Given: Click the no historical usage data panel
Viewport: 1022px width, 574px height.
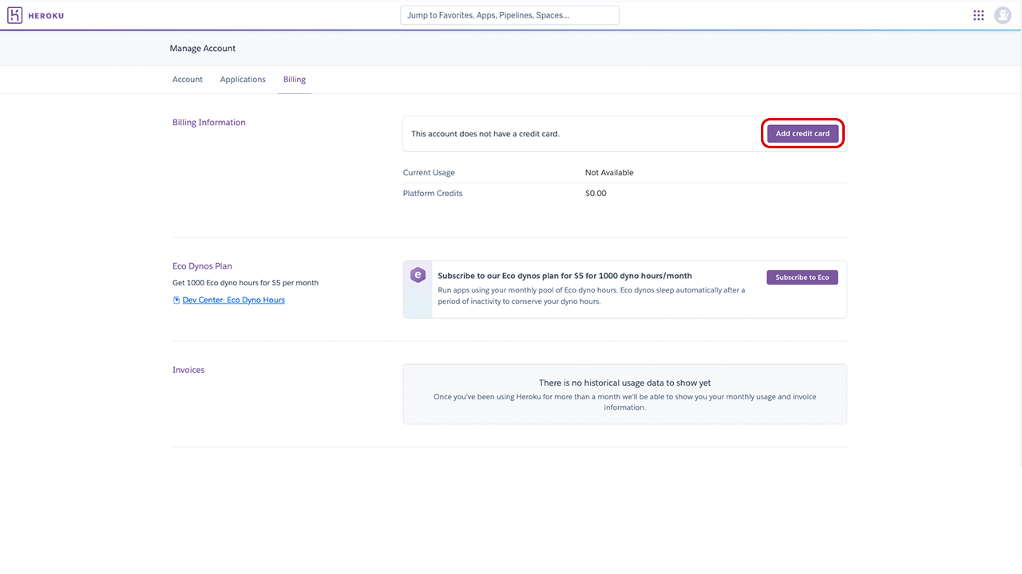Looking at the screenshot, I should click(x=624, y=394).
